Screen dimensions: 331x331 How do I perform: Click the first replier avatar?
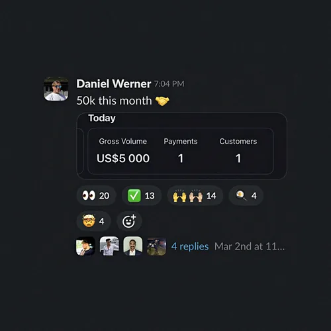point(85,246)
